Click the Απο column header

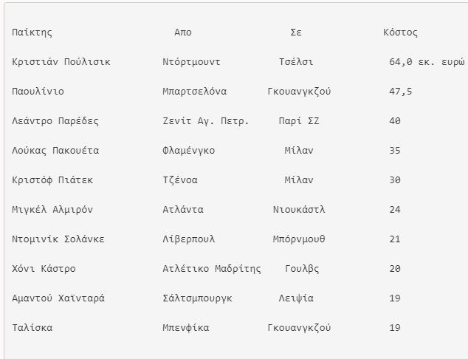[183, 33]
